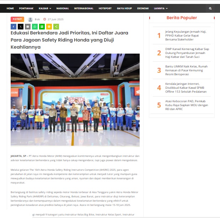Open popular news 'Bantu UMKM Naik Kelas'

(x=187, y=70)
